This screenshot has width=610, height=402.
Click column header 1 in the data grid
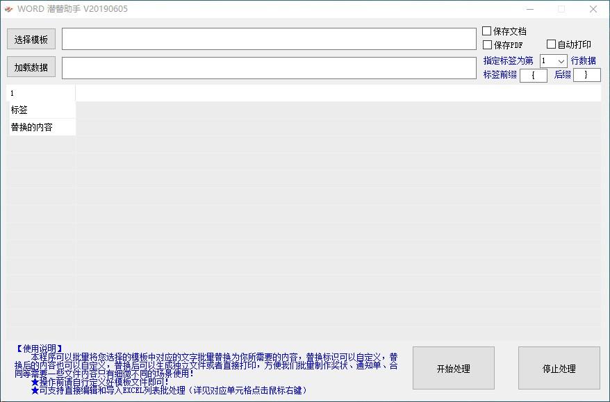40,92
